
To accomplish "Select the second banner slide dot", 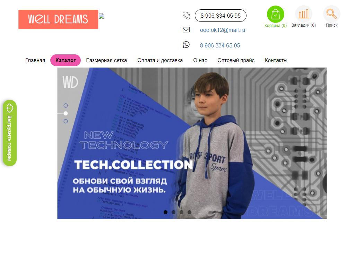I will pos(173,212).
